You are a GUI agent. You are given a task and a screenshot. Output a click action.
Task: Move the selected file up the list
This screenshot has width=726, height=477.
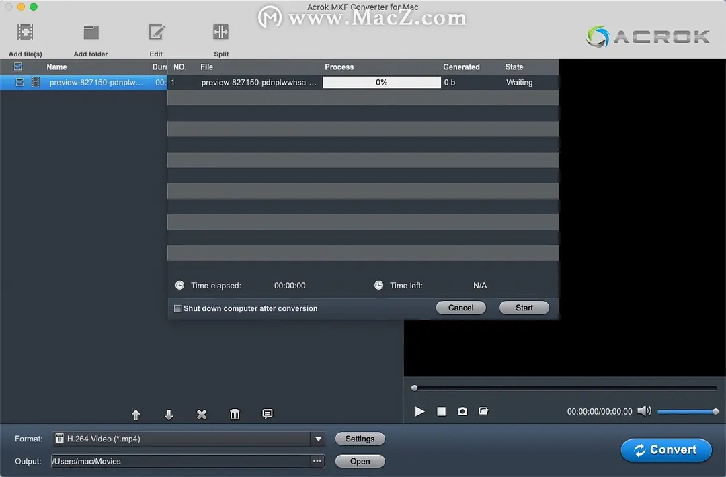tap(135, 414)
